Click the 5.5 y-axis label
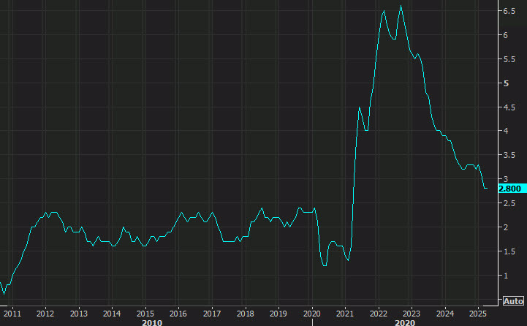This screenshot has width=527, height=326. click(509, 59)
